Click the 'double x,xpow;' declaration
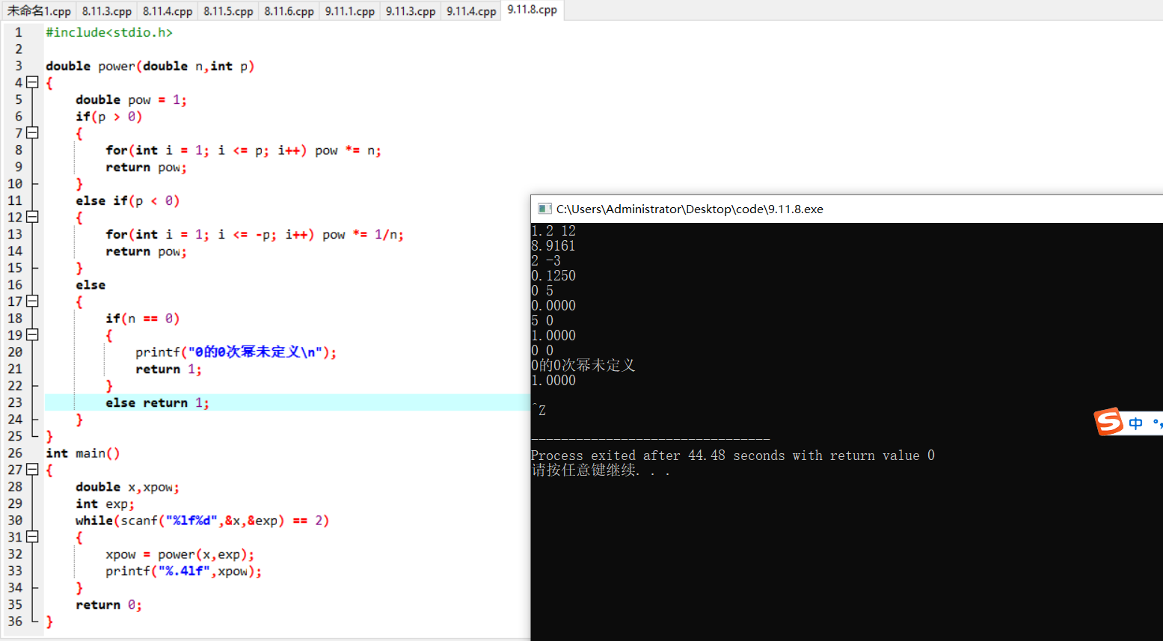The width and height of the screenshot is (1163, 641). 127,487
